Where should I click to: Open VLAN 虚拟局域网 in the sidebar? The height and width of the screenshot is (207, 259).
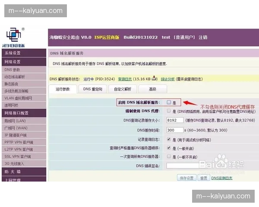(24, 98)
